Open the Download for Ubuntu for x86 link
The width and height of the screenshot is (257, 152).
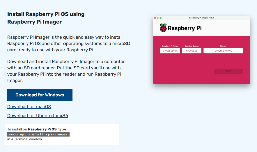[38, 116]
